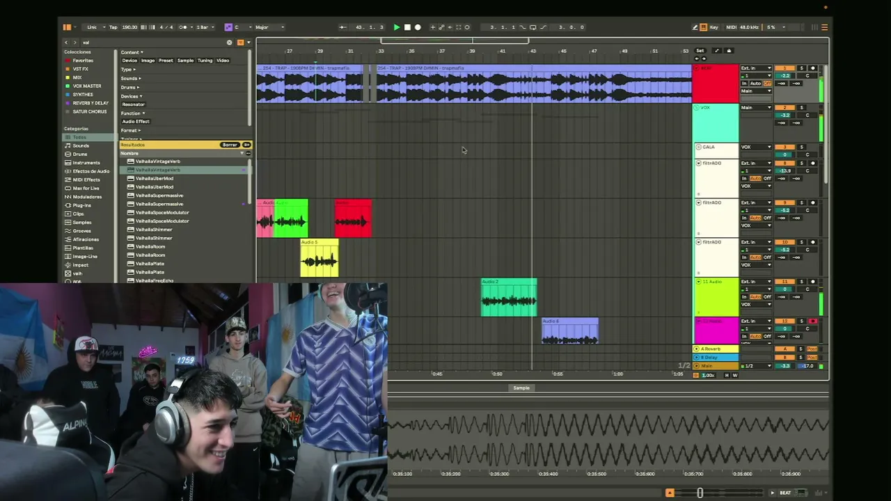Select the Video content filter tag
The image size is (891, 501).
[x=223, y=61]
